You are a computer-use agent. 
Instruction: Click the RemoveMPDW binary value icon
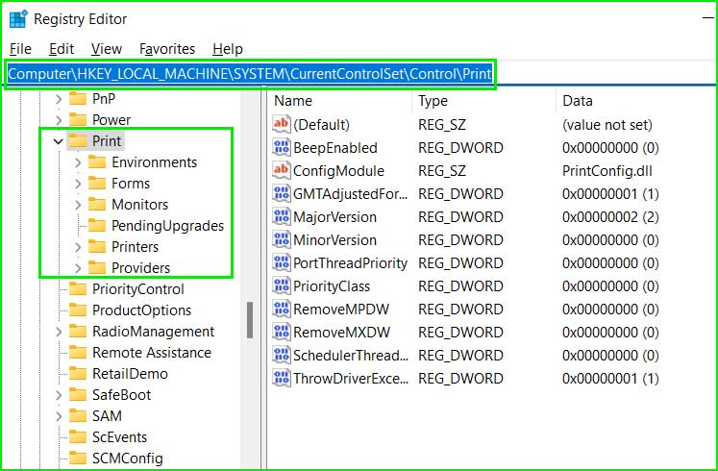pyautogui.click(x=282, y=309)
